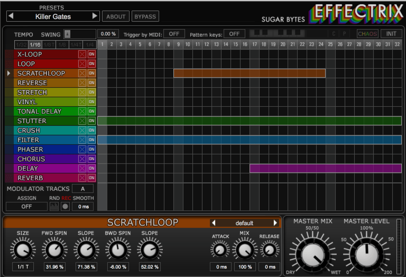Screen dimensions: 406x277
Task: Select 1/4 tempo resolution
Action: [x=89, y=45]
